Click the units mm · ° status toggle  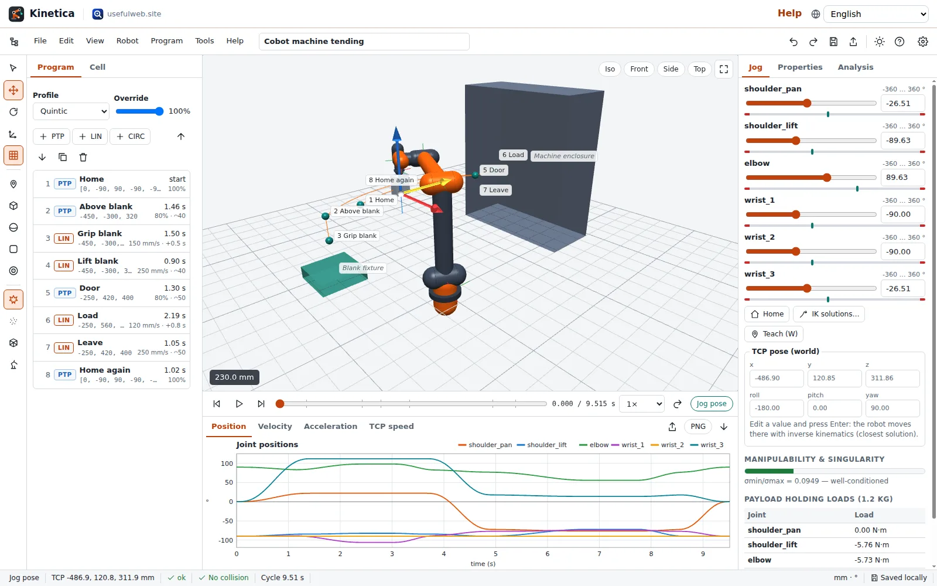846,578
